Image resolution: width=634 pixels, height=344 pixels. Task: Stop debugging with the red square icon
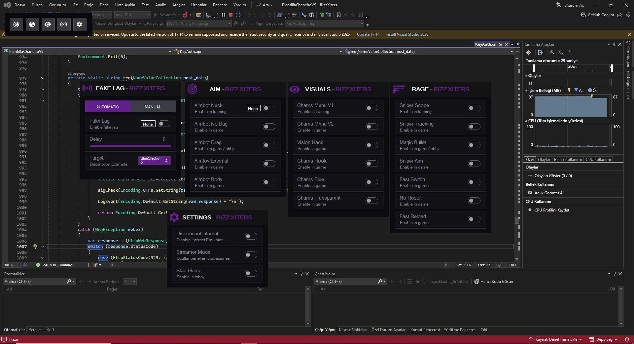pos(231,15)
